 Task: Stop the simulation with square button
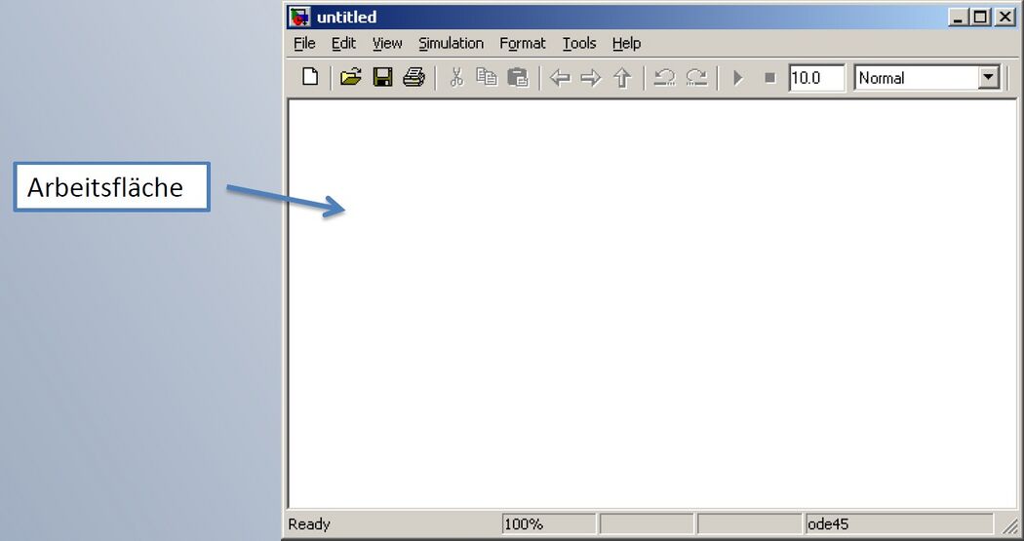769,78
